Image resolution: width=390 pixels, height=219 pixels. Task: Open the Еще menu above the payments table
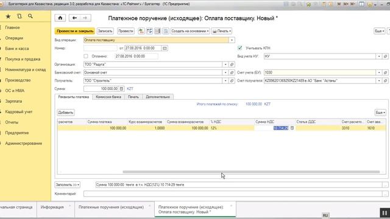click(380, 113)
